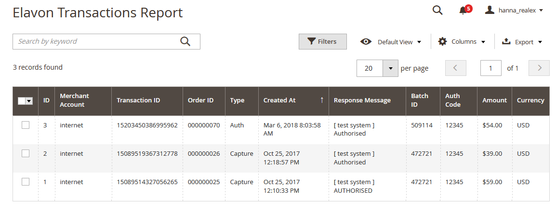Check the box for transaction ID 2
Image resolution: width=556 pixels, height=212 pixels.
[26, 153]
